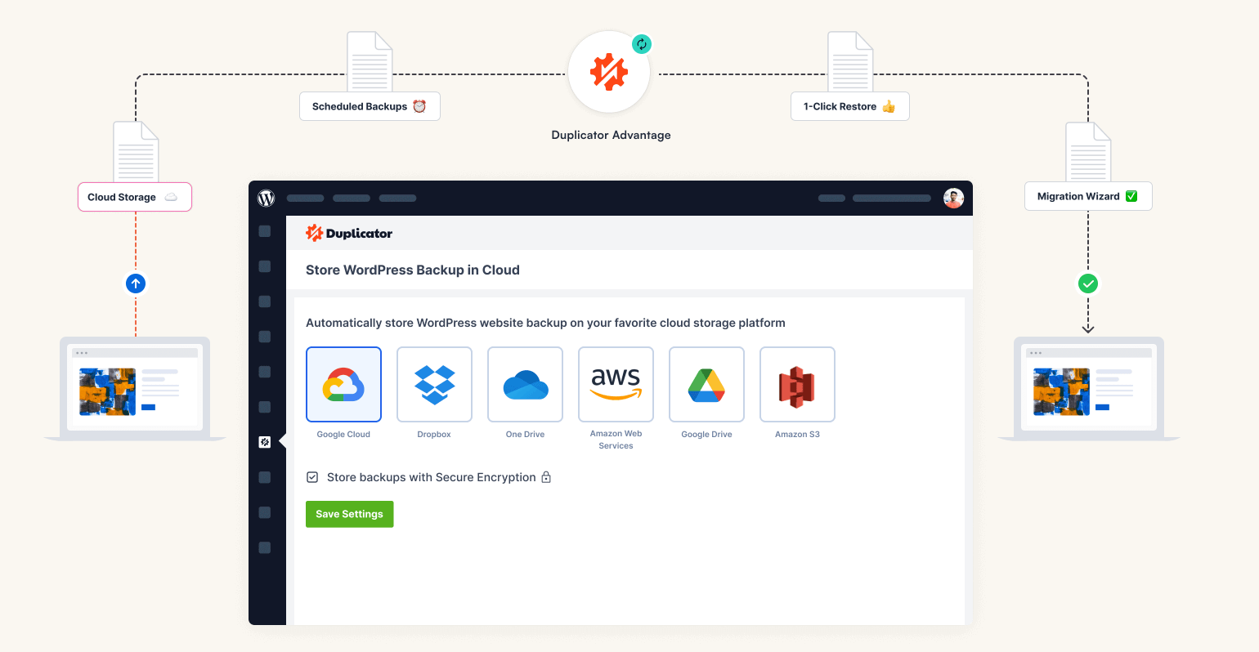Select the Amazon S3 storage tile
Screen dimensions: 1259x652
(x=797, y=384)
